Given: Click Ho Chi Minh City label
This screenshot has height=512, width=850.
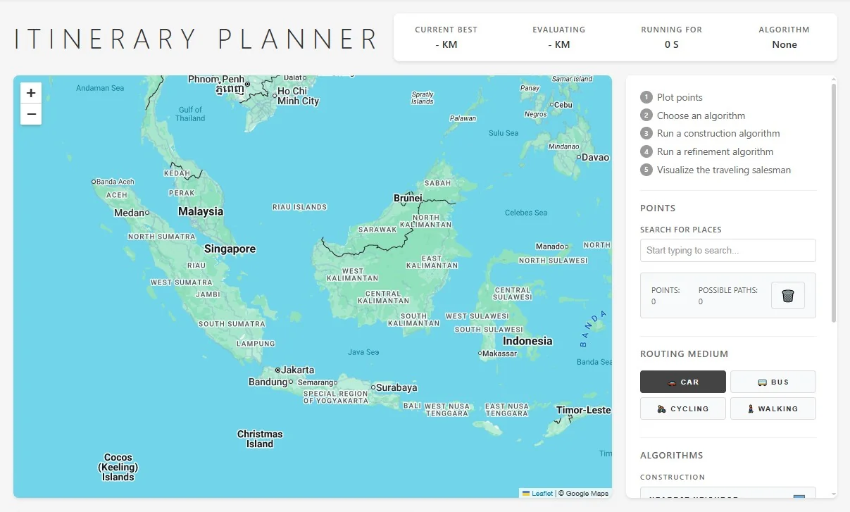Looking at the screenshot, I should 298,96.
